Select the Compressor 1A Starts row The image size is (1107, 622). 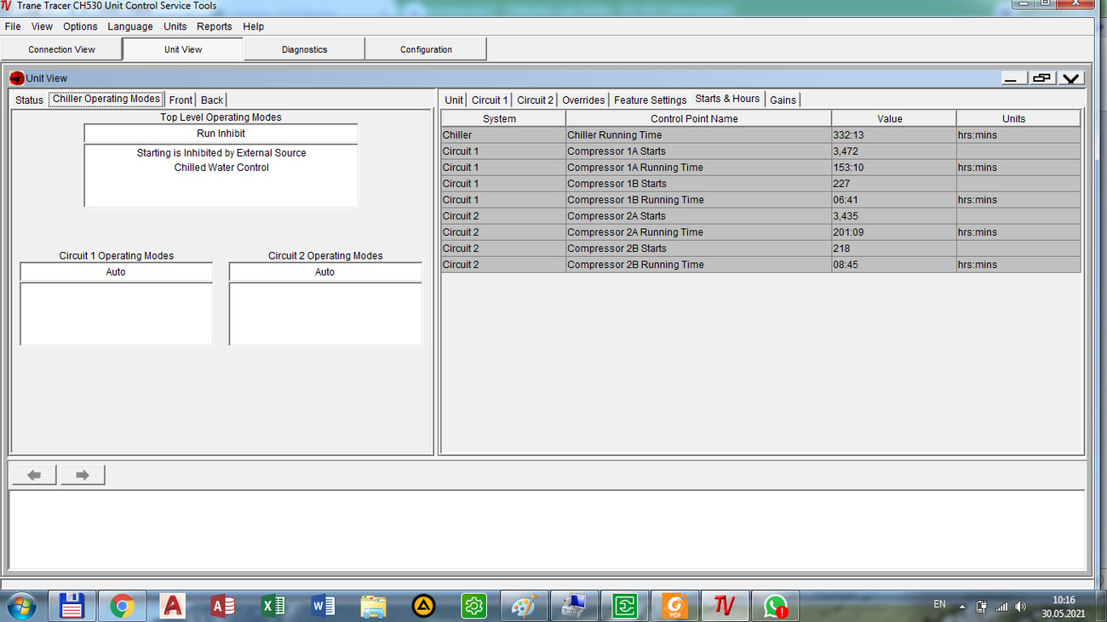760,151
